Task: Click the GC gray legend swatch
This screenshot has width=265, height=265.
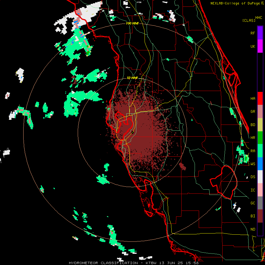Action: [x=260, y=203]
